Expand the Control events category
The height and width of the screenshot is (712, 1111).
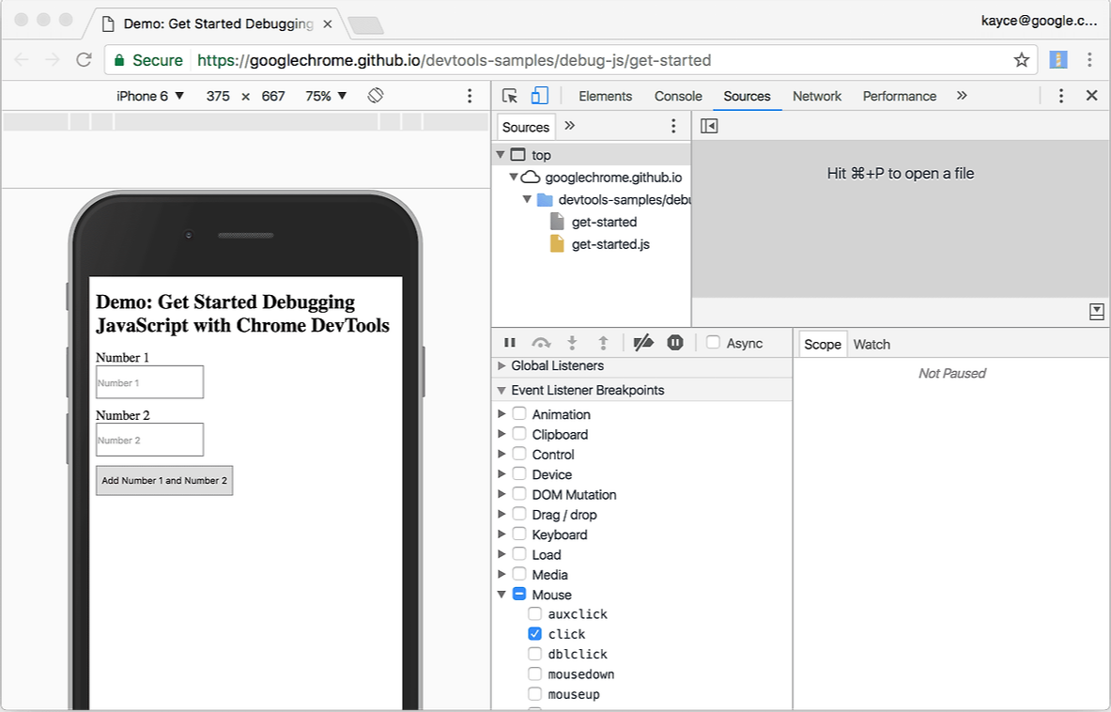tap(501, 454)
